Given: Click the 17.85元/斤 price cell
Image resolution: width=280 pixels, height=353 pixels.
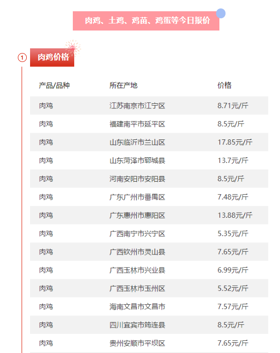Looking at the screenshot, I should click(x=235, y=142).
